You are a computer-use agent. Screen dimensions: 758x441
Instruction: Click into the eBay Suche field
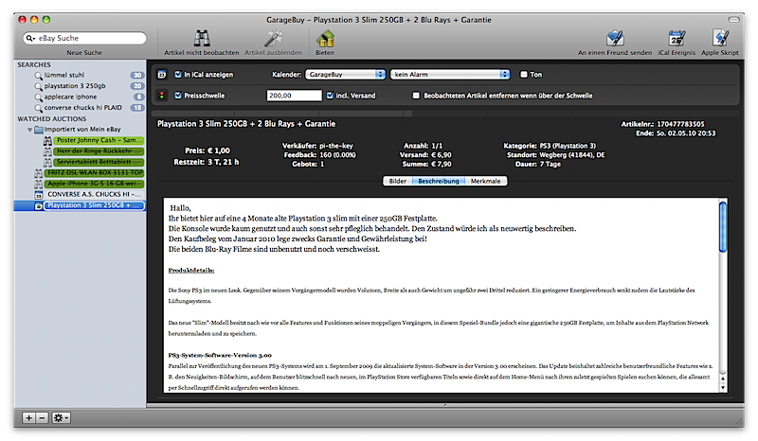[x=84, y=38]
